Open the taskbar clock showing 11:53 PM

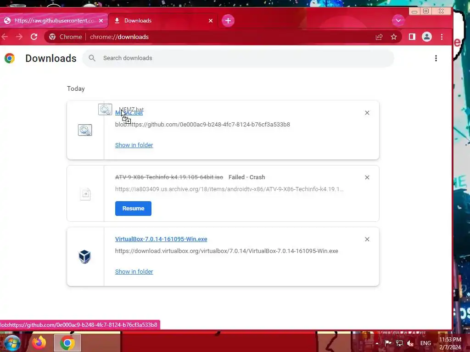click(450, 343)
